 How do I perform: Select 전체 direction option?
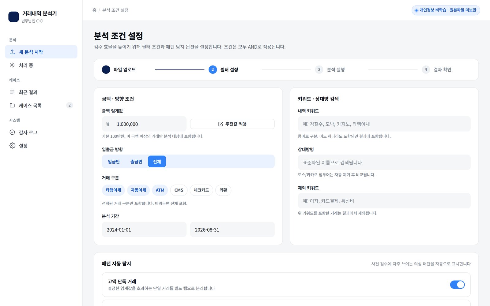pos(157,162)
